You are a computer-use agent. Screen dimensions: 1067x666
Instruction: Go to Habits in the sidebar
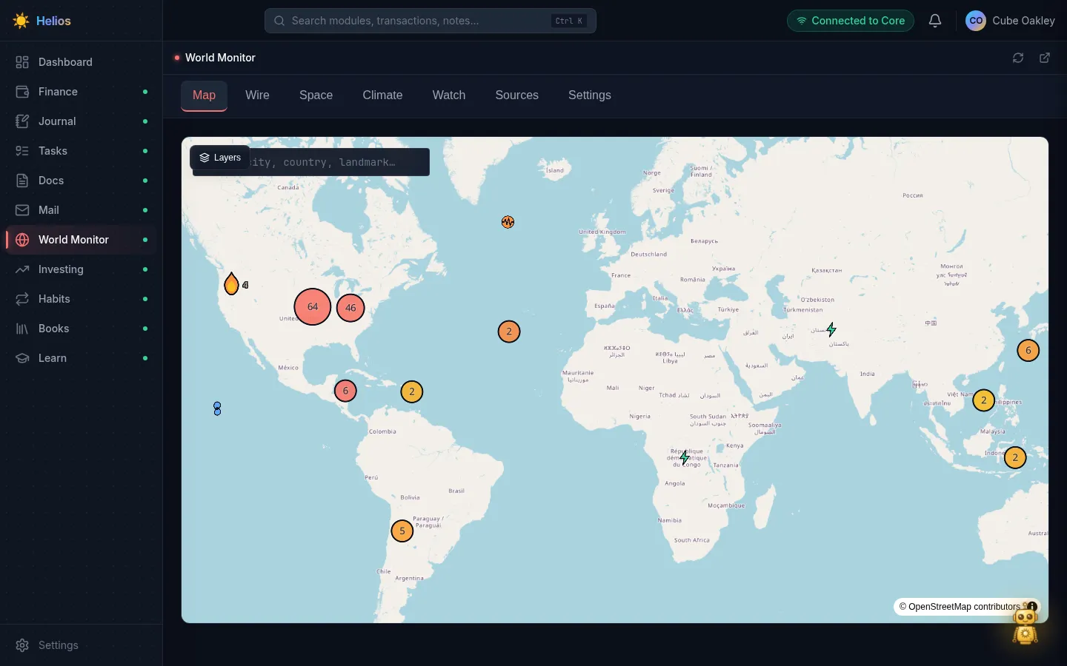82,299
